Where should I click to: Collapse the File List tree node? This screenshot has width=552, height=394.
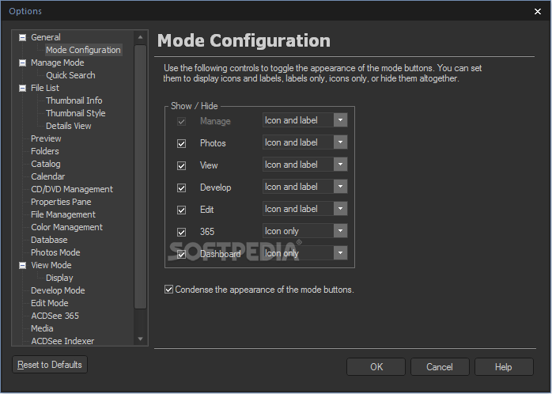[x=22, y=88]
